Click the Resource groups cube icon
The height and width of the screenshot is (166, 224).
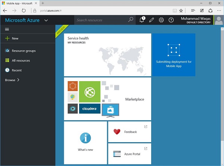pyautogui.click(x=7, y=51)
